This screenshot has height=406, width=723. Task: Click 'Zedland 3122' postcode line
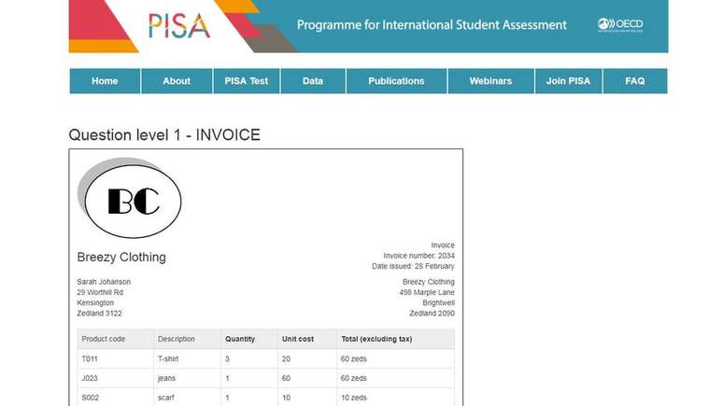[100, 314]
